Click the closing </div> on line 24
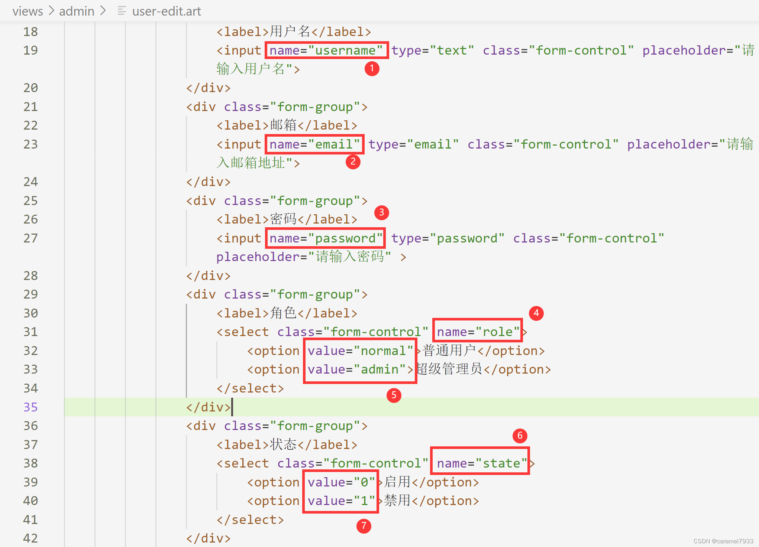Viewport: 759px width, 547px height. point(209,182)
